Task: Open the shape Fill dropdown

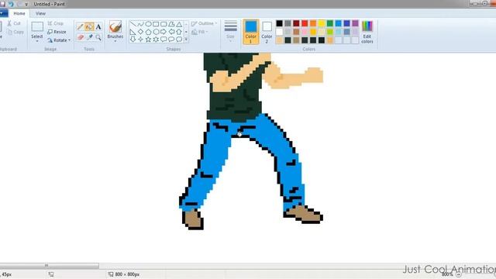Action: [x=200, y=32]
